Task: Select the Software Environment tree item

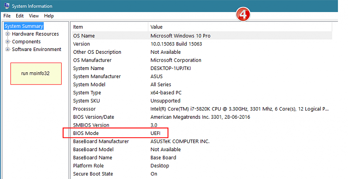Action: pyautogui.click(x=37, y=49)
